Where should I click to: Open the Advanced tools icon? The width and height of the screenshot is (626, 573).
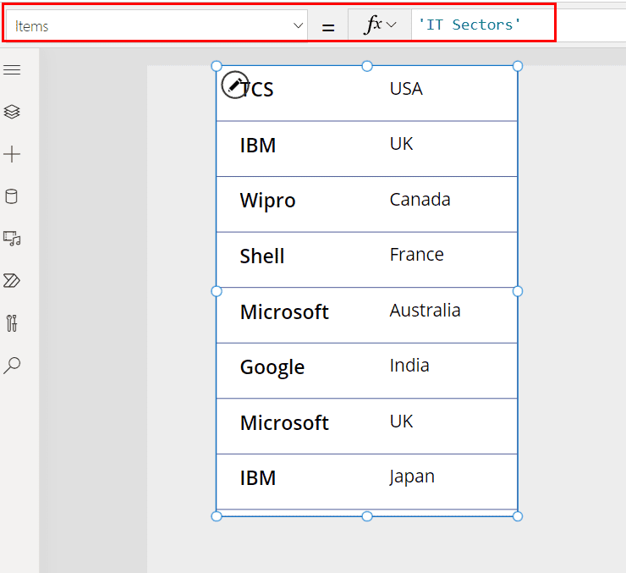pyautogui.click(x=12, y=323)
